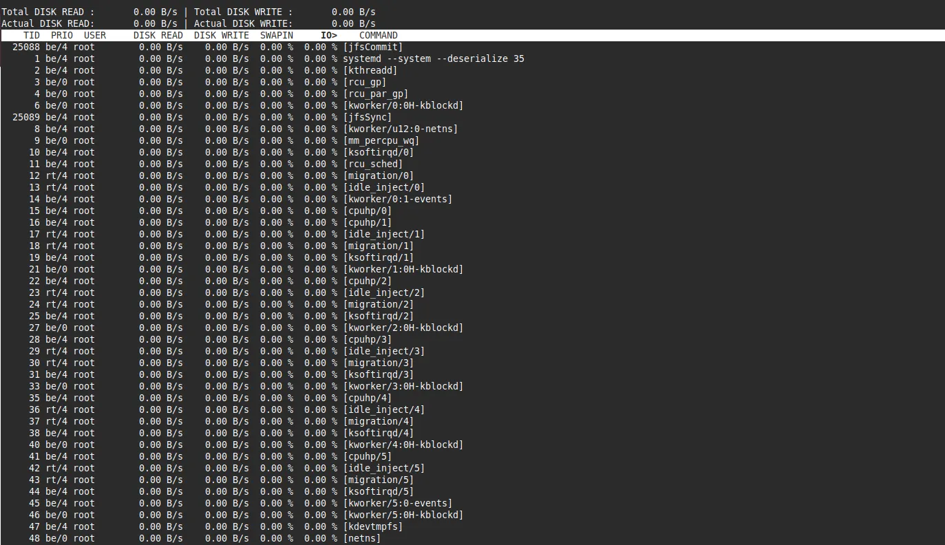The image size is (945, 545).
Task: Select the COMMAND column header
Action: click(379, 35)
